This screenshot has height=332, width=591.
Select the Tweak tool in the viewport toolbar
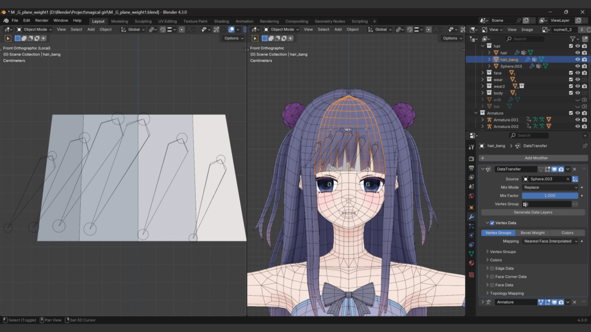click(x=8, y=37)
